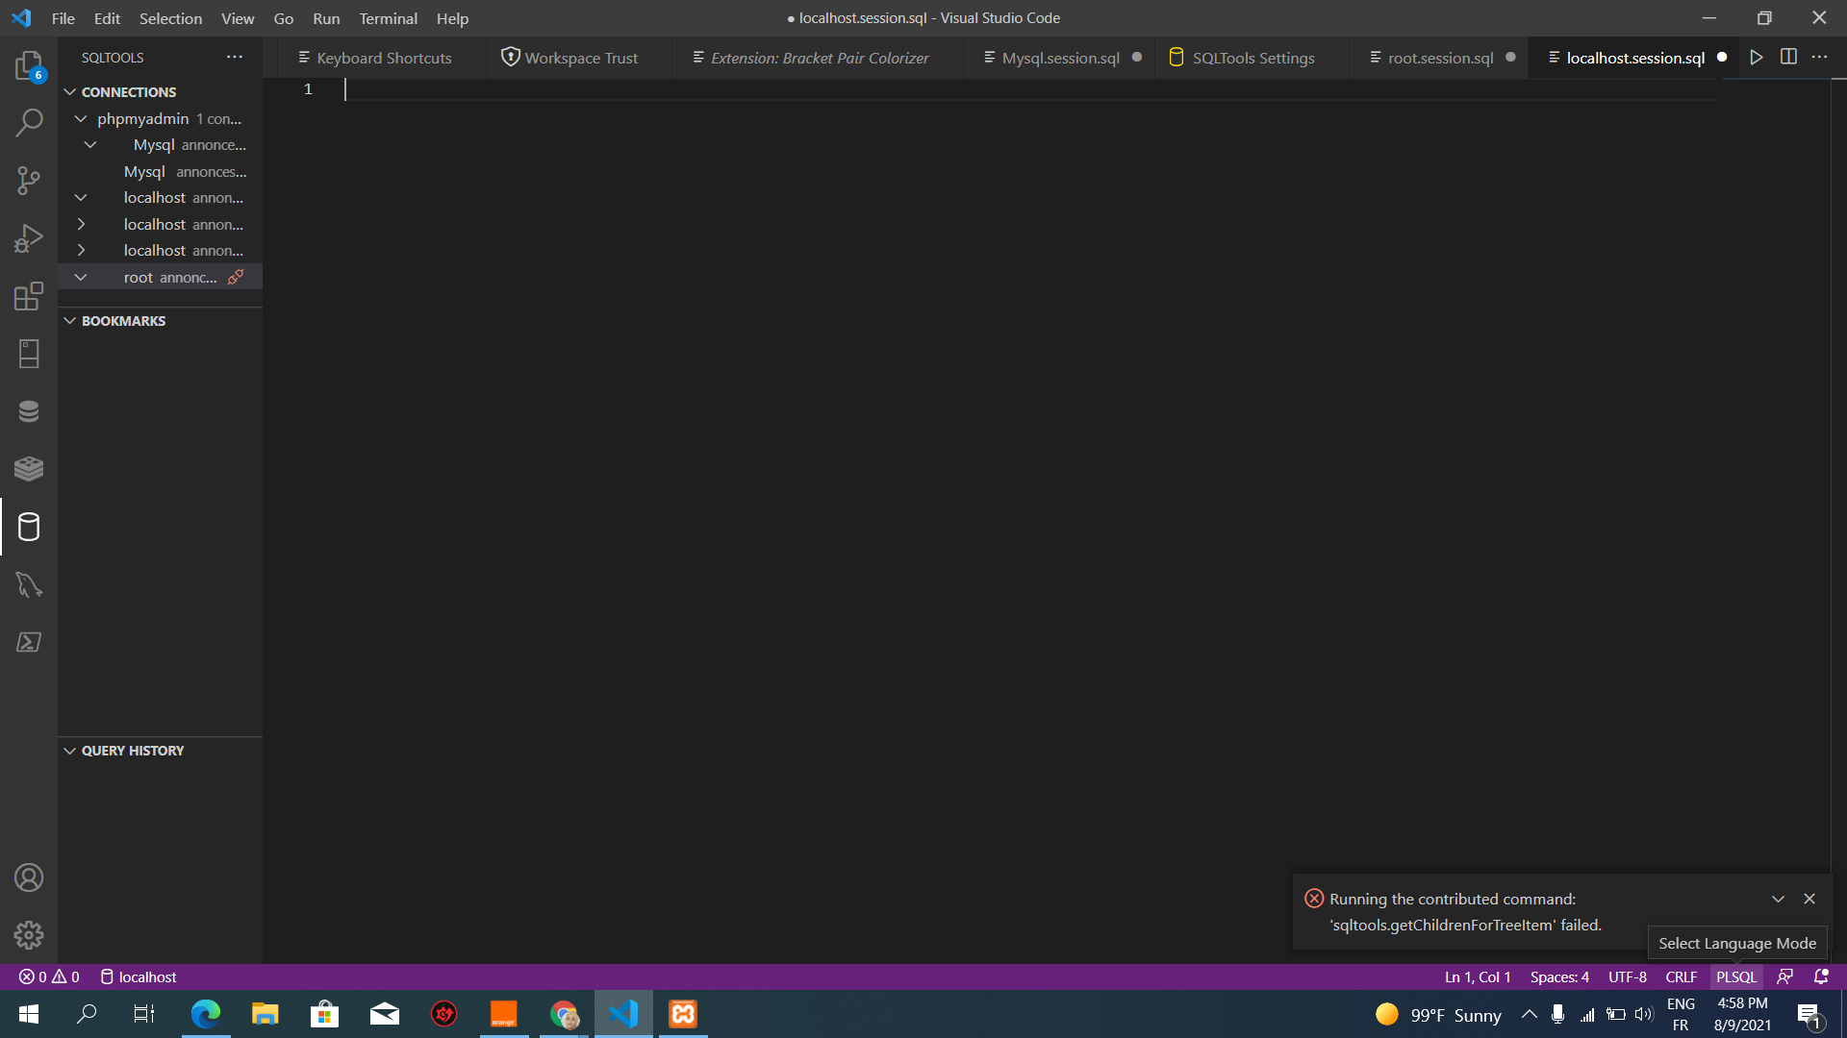Image resolution: width=1847 pixels, height=1038 pixels.
Task: Select language mode PLSQL
Action: [1736, 976]
